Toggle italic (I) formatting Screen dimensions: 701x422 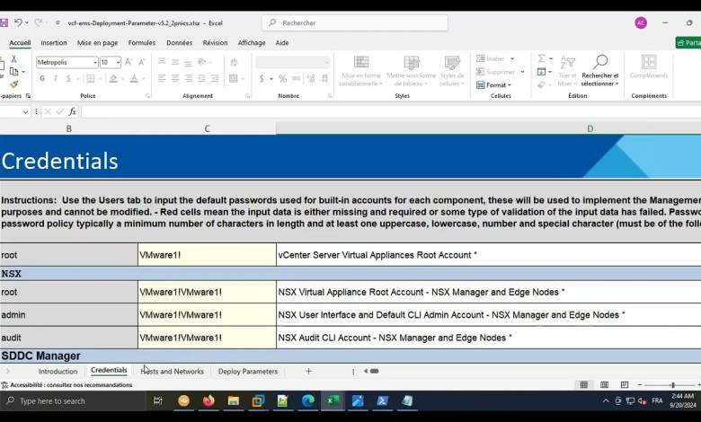55,79
